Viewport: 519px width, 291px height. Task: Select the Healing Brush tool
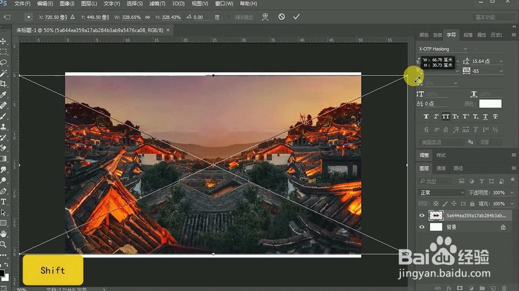tap(3, 105)
